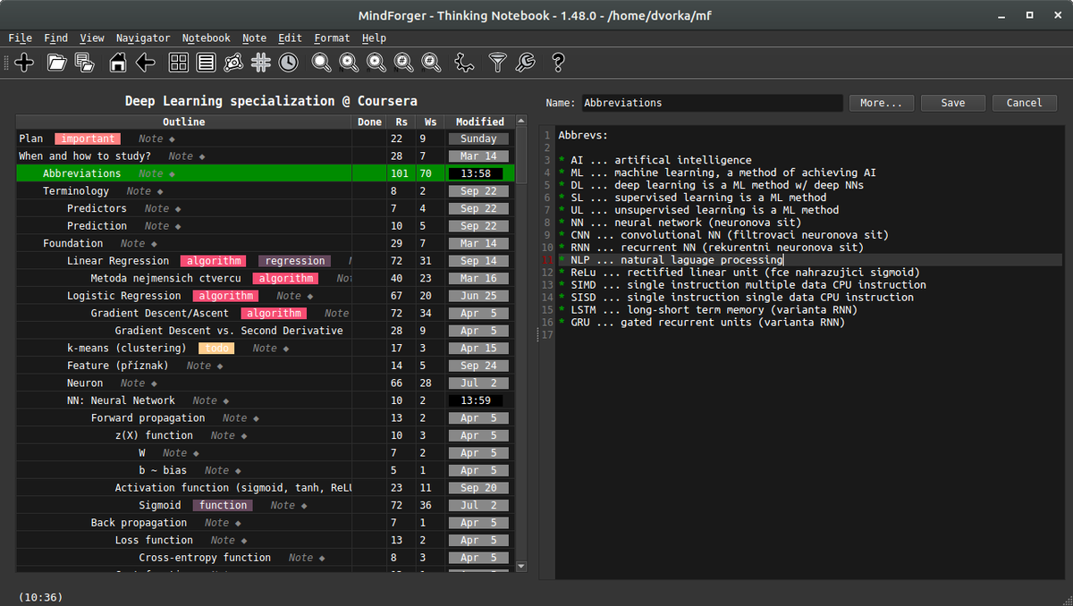
Task: Click the Done column header
Action: tap(369, 122)
